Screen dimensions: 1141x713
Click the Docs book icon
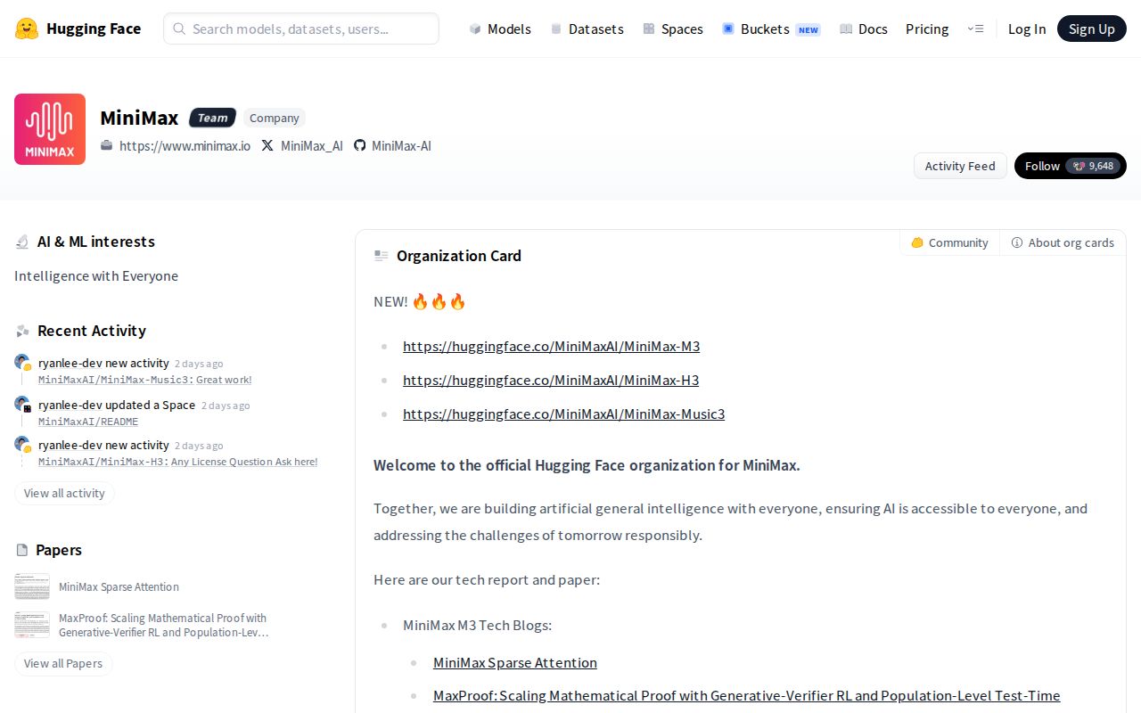point(846,29)
